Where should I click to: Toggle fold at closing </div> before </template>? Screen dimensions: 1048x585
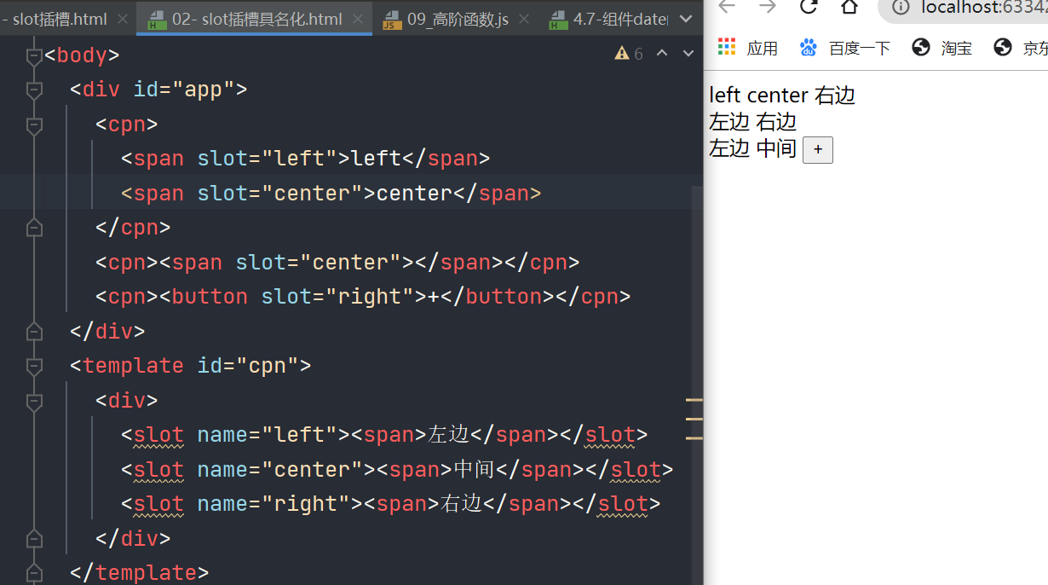pyautogui.click(x=34, y=539)
